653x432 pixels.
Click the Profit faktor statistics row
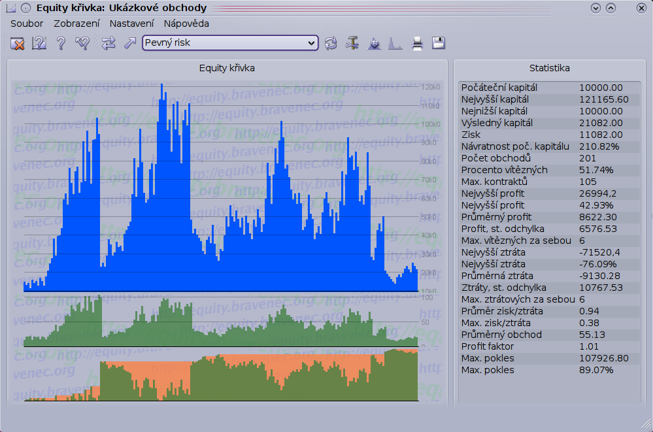pos(548,346)
